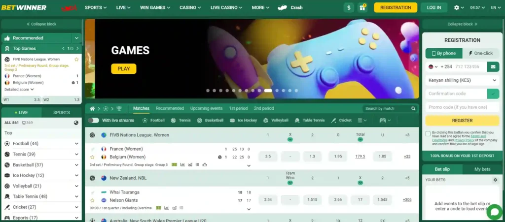Select the active banner carousel dot
Screen dimensions: 505x222
tap(268, 91)
